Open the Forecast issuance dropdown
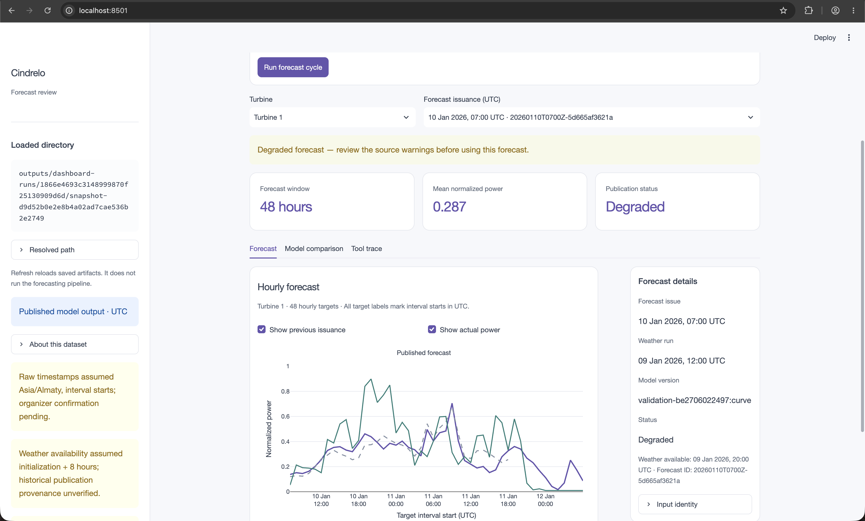 591,117
